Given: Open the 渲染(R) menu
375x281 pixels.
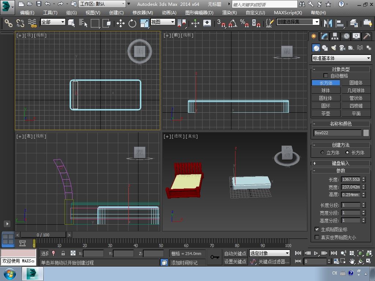Looking at the screenshot, I should click(x=229, y=12).
